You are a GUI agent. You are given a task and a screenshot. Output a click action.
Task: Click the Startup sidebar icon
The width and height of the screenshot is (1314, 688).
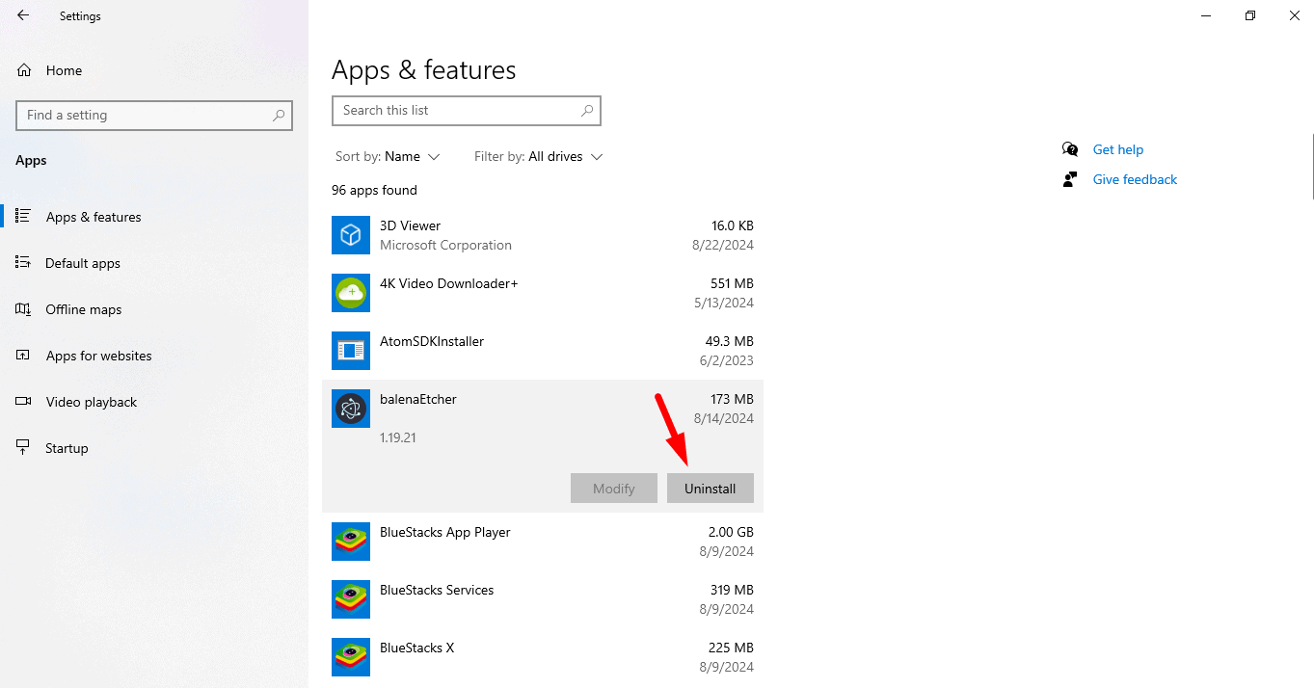tap(23, 448)
